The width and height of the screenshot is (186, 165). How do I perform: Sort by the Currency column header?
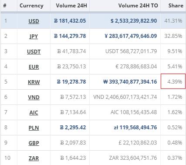point(31,6)
